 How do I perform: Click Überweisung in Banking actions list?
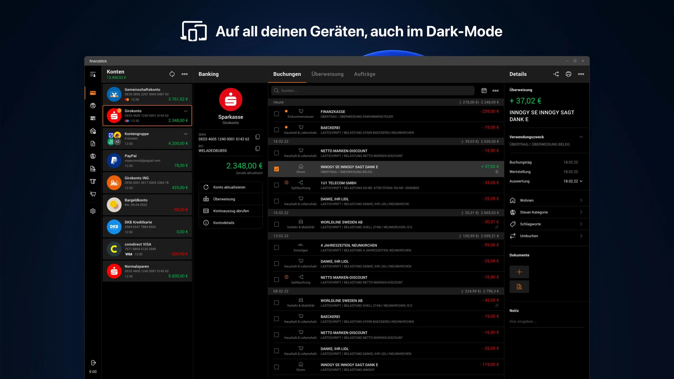(x=231, y=199)
